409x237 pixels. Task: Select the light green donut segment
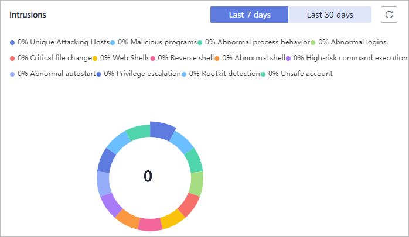tap(197, 184)
